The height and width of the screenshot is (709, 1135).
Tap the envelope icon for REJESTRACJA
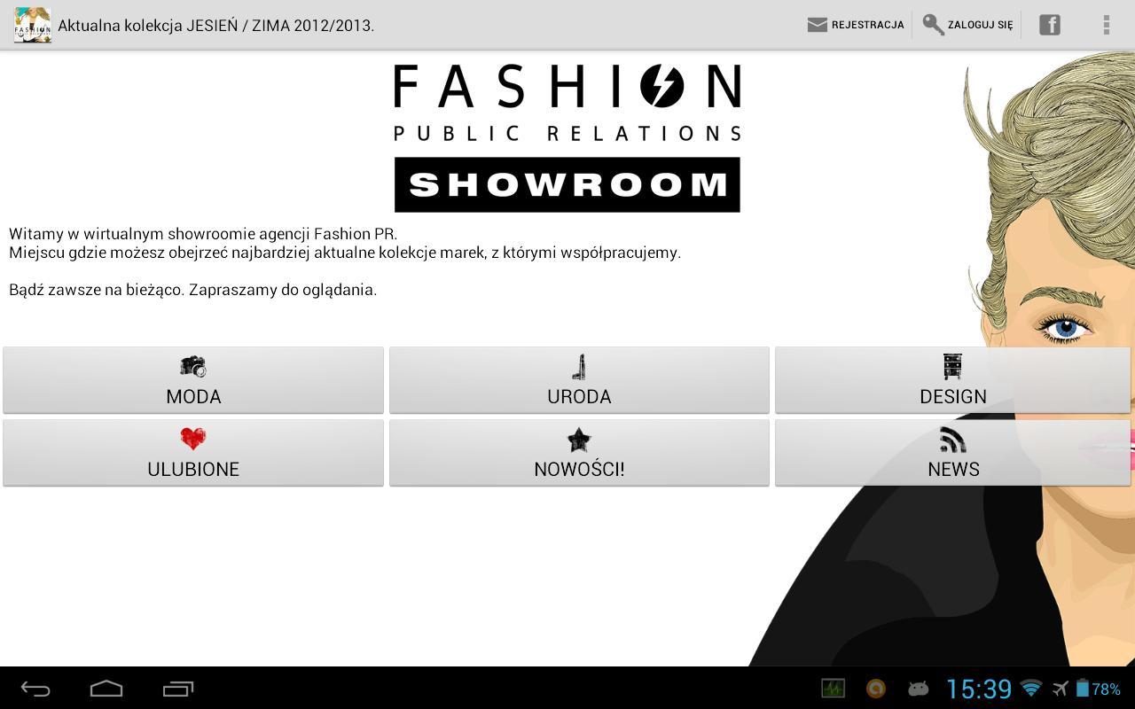coord(817,25)
